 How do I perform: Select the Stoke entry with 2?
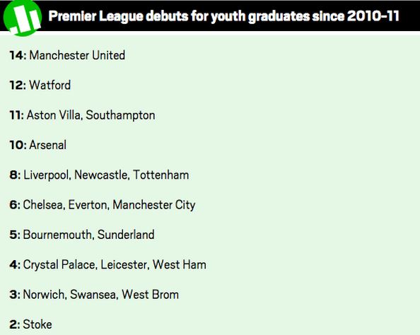coord(30,324)
